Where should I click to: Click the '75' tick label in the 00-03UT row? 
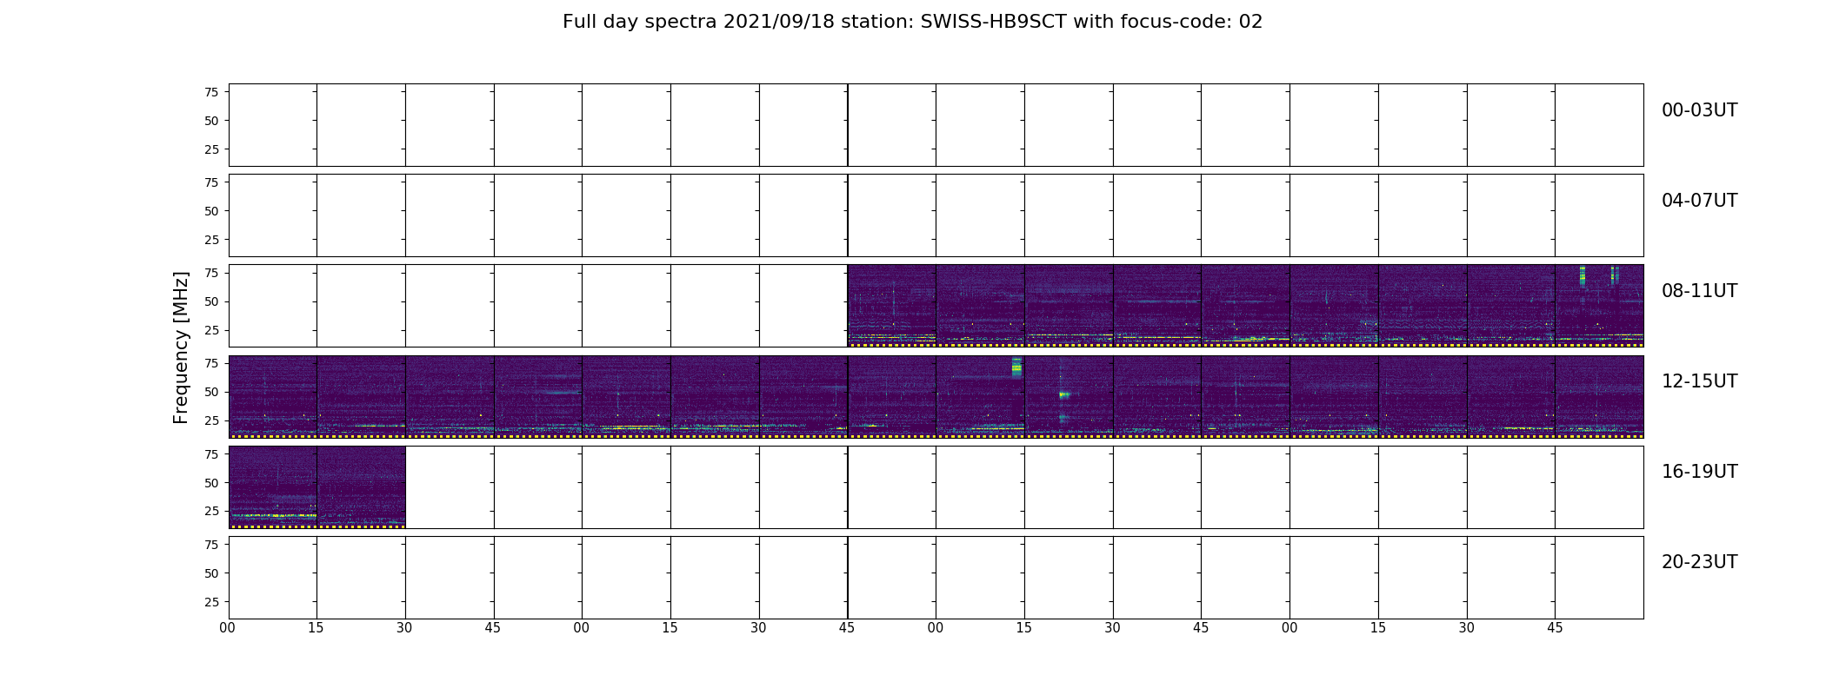coord(211,92)
